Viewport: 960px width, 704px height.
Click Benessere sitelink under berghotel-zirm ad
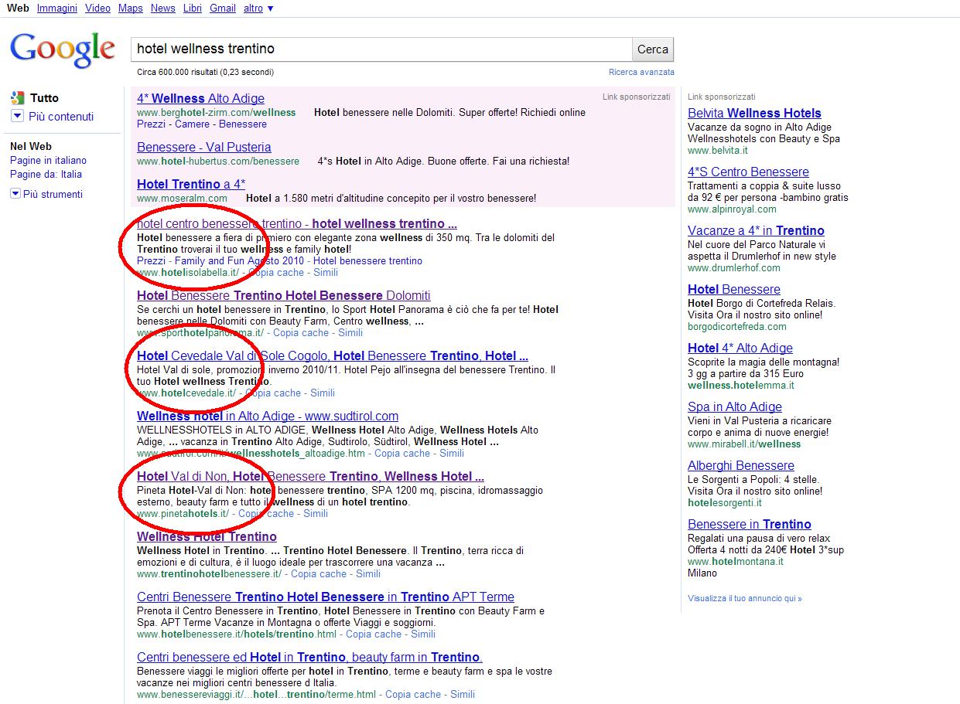pyautogui.click(x=243, y=124)
